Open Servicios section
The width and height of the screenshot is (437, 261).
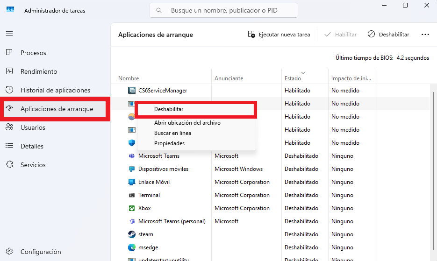(33, 165)
